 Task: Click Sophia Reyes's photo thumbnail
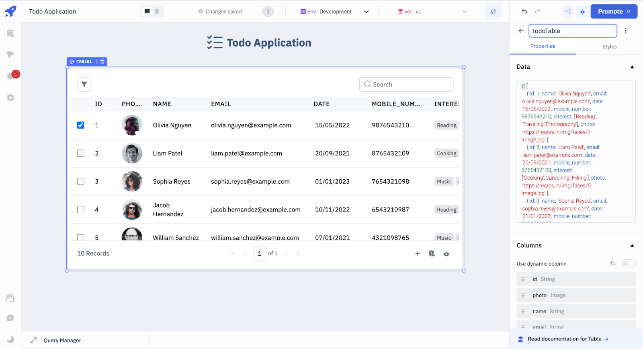(132, 181)
